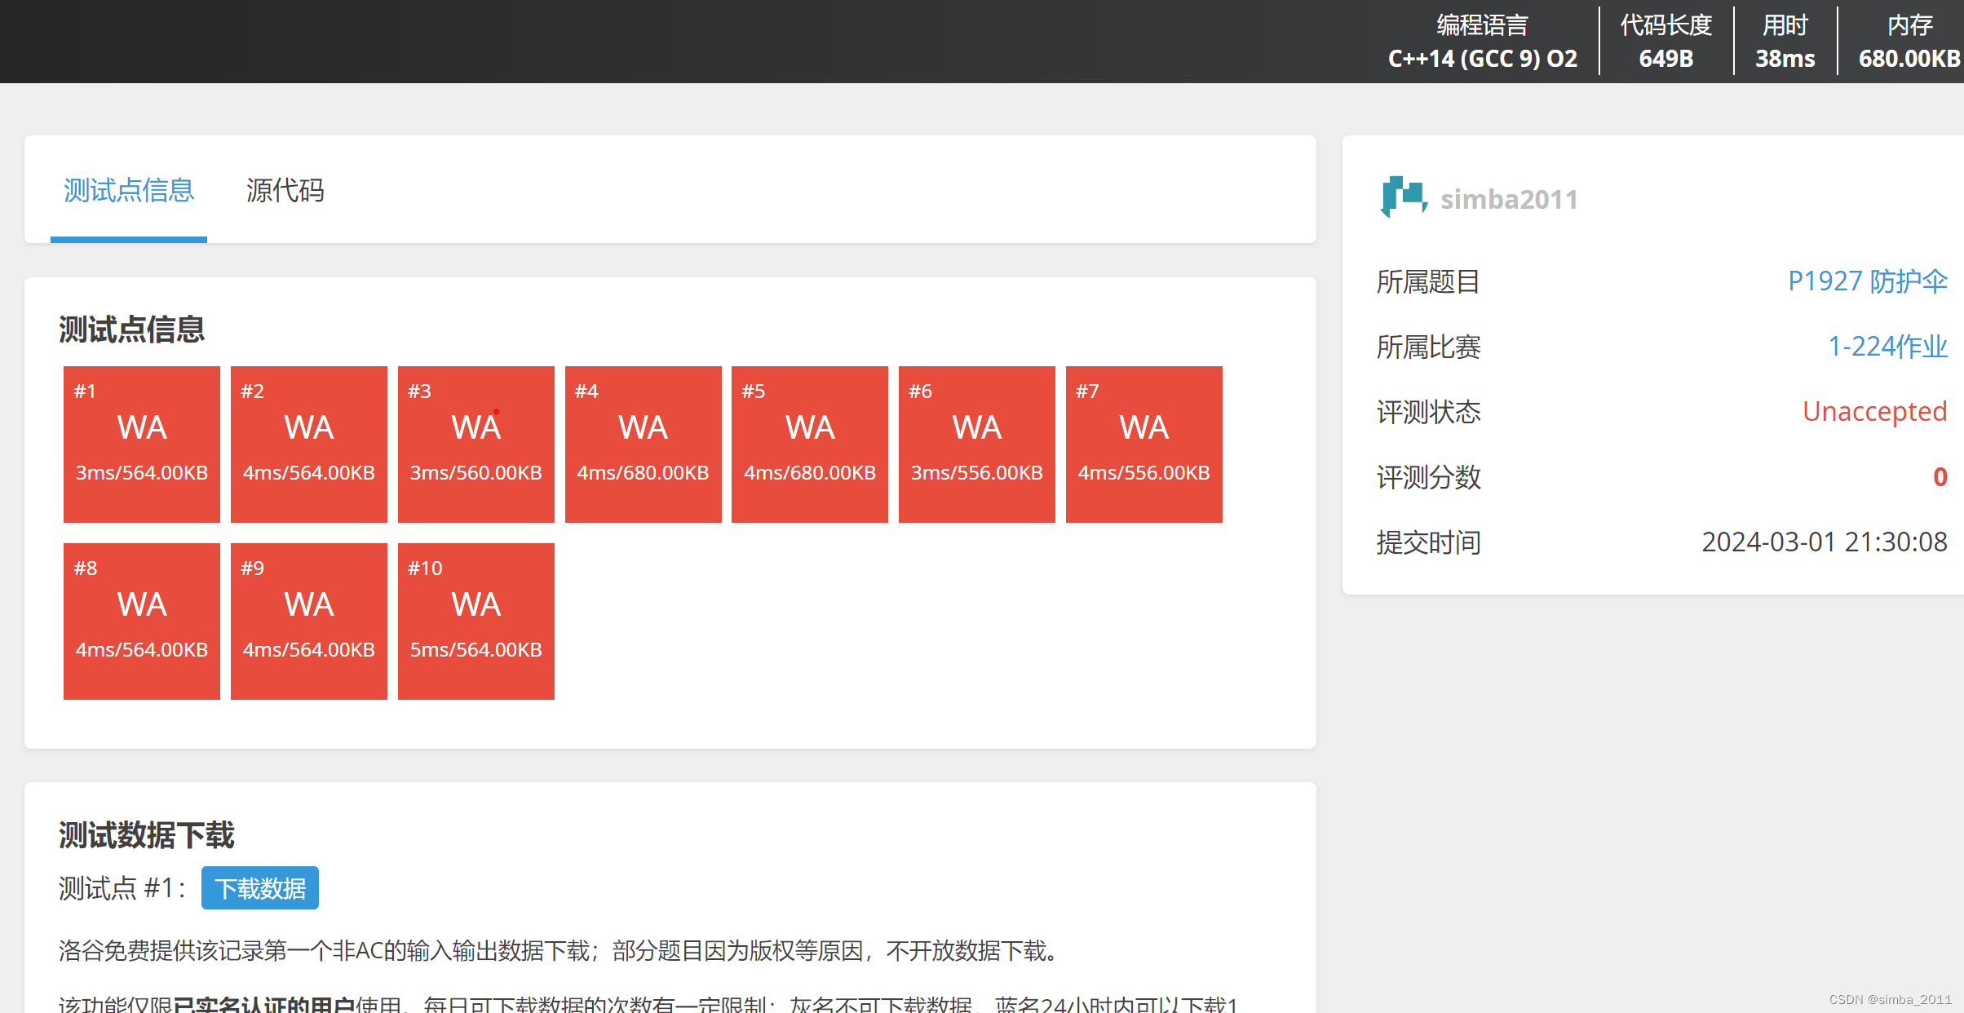Select the 测试点信息 tab
Viewport: 1964px width, 1013px height.
click(129, 191)
